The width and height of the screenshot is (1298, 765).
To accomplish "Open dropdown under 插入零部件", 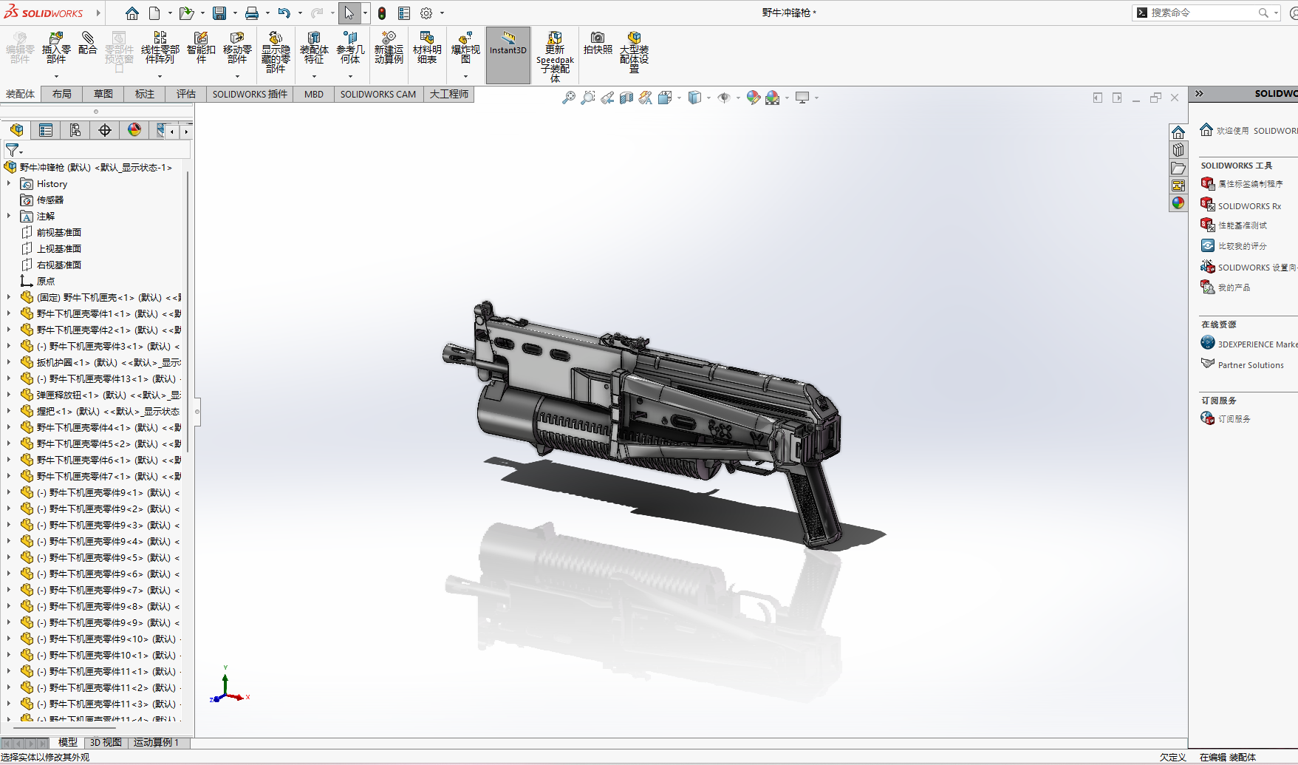I will pos(56,76).
